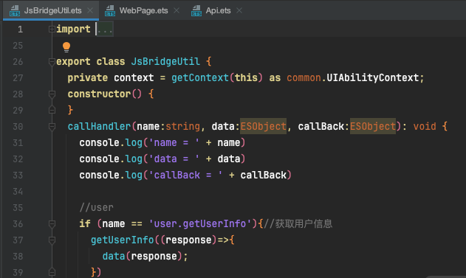
Task: Click the fold end marker on line 29
Action: point(52,111)
